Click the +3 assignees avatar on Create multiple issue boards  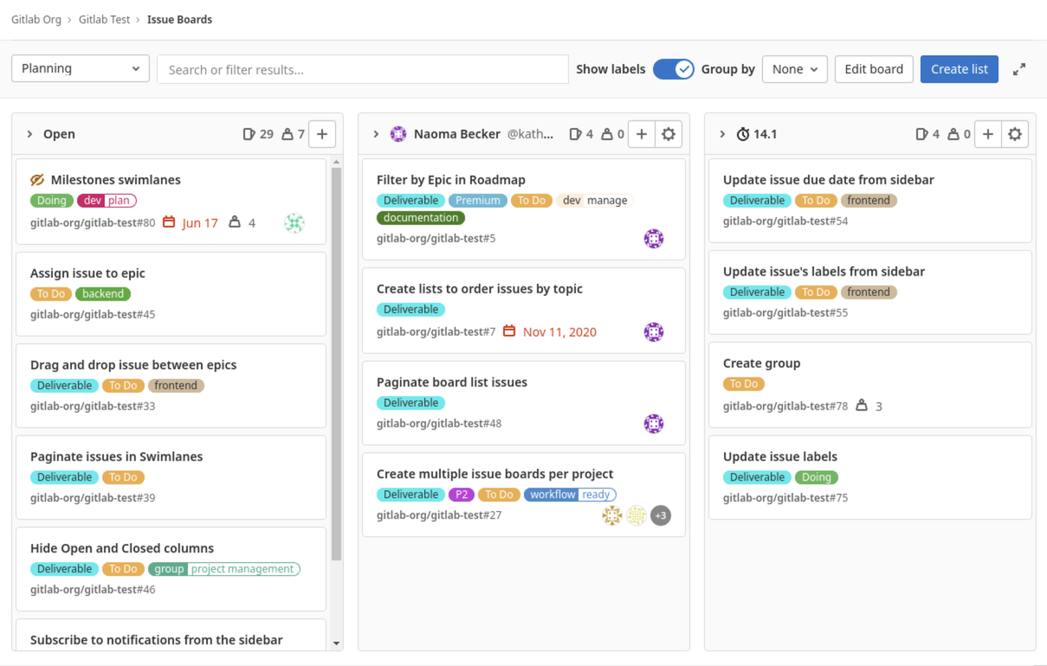(660, 516)
